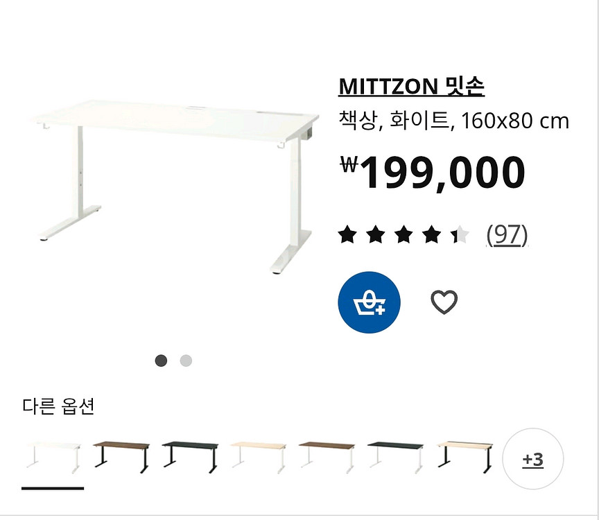Viewport: 599px width, 520px height.
Task: Click the second carousel dot below the desk
Action: 185,360
